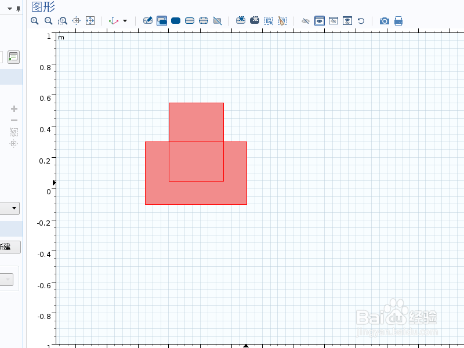Click the window with stacked eyes icon
The image size is (464, 348).
click(347, 21)
